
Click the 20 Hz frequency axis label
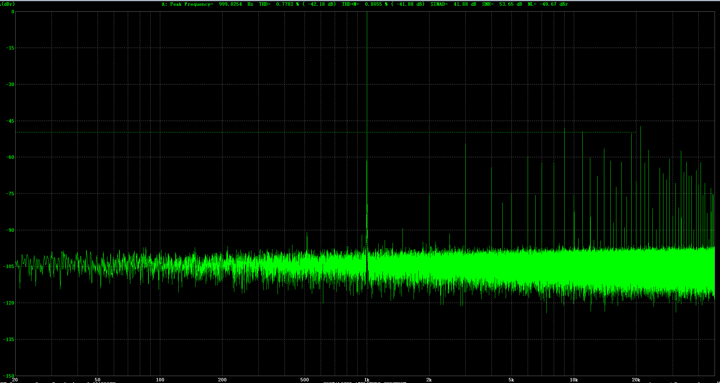pyautogui.click(x=15, y=380)
